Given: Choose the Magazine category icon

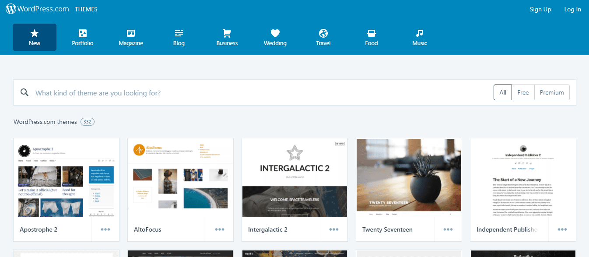Looking at the screenshot, I should coord(131,33).
